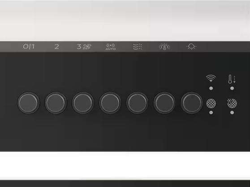Push the round button under speed 3
Viewport: 250px width, 187px height.
83,103
